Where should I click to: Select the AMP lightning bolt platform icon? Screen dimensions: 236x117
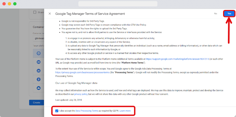point(39,79)
